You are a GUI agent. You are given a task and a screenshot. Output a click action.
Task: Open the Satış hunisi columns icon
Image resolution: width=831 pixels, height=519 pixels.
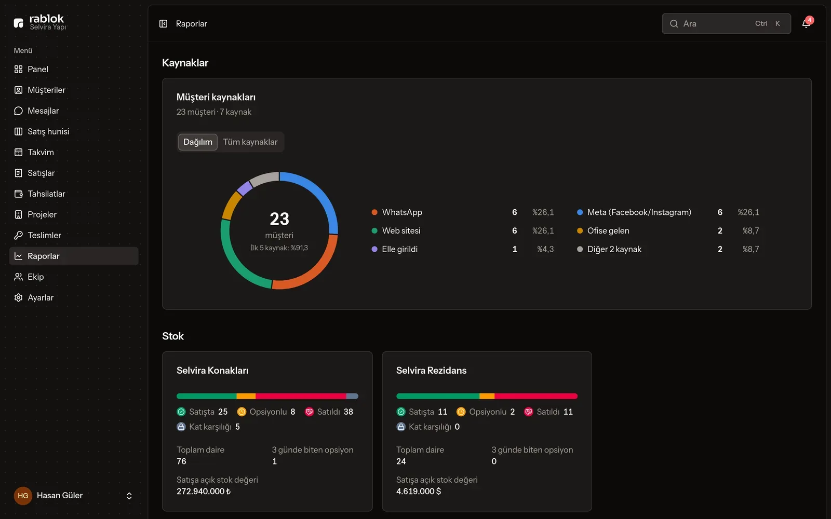[x=18, y=131]
